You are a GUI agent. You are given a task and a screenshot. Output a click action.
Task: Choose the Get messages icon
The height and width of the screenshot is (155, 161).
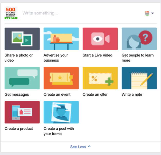tap(22, 78)
